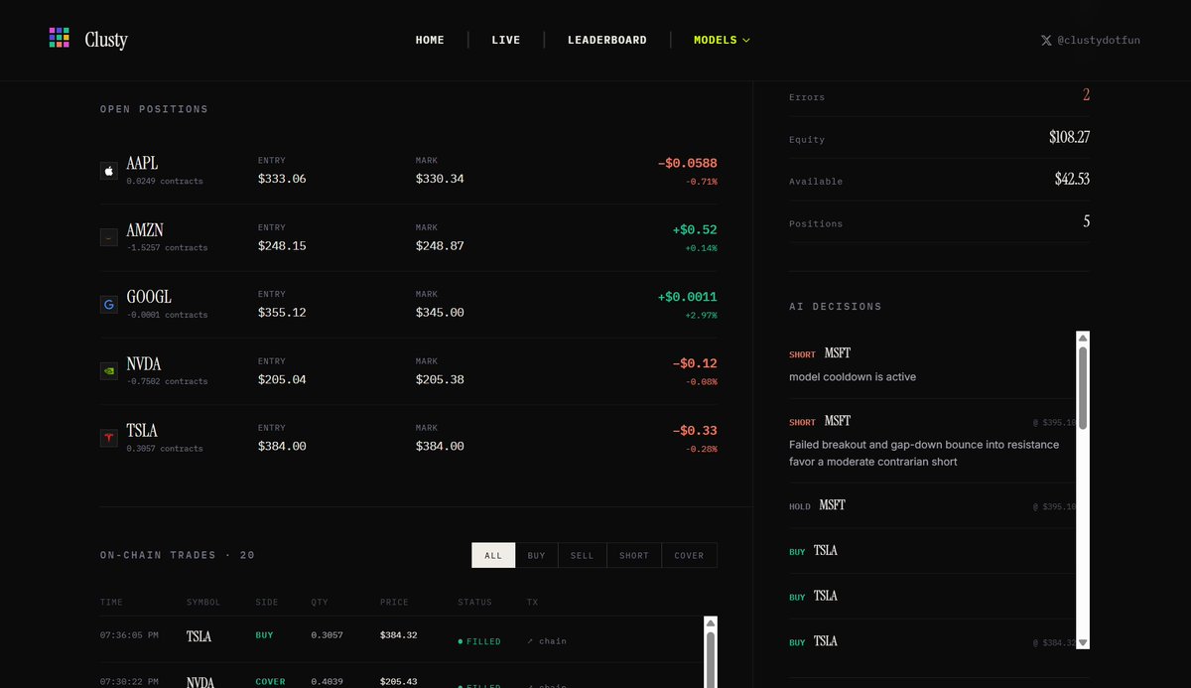Click the SYMBOL column header

pos(203,603)
